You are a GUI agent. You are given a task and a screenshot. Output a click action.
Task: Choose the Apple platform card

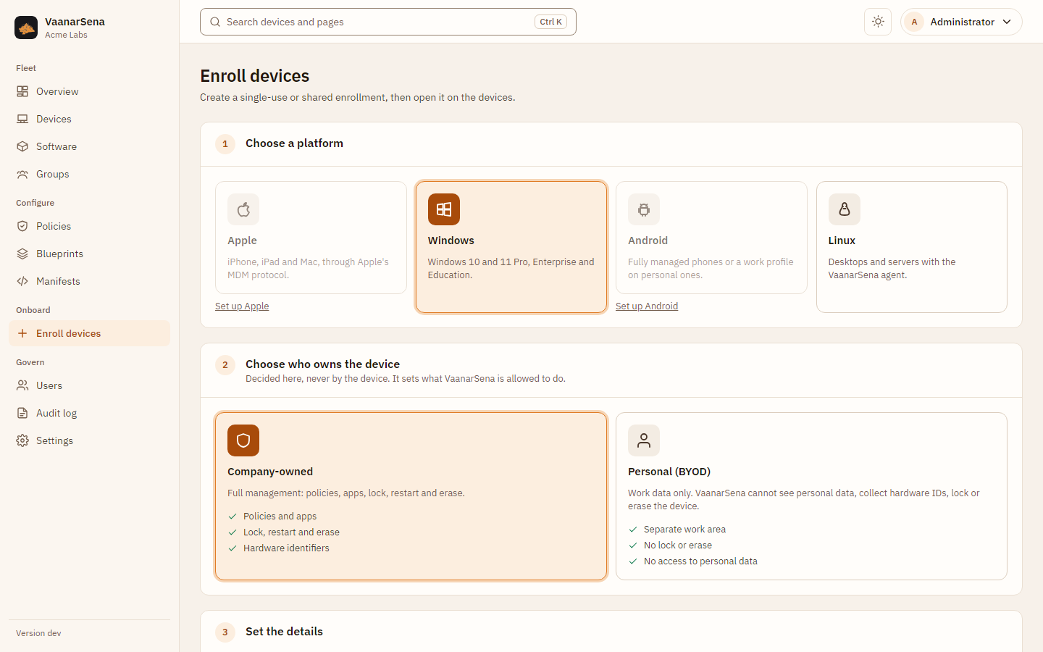coord(311,238)
